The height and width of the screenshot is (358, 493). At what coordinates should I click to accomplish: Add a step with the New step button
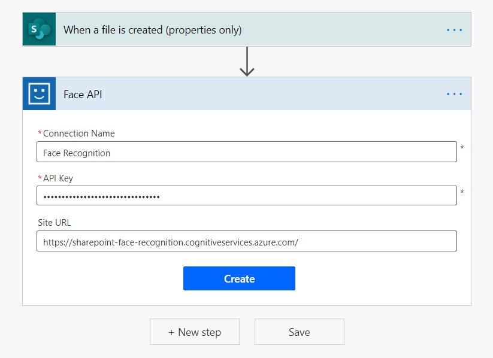[195, 332]
